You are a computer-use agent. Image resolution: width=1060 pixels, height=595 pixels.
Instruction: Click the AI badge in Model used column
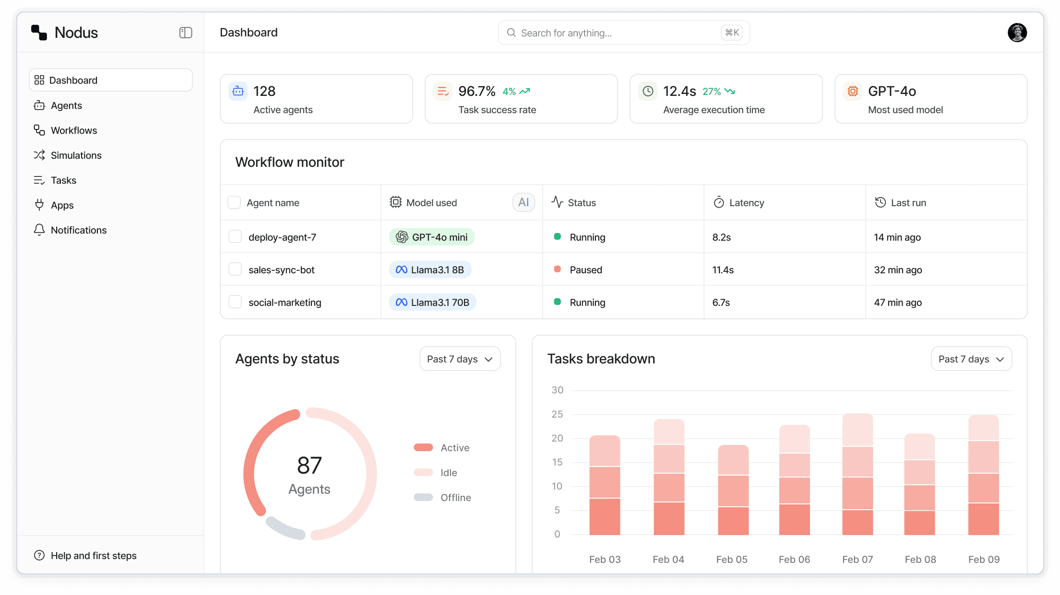(x=524, y=202)
